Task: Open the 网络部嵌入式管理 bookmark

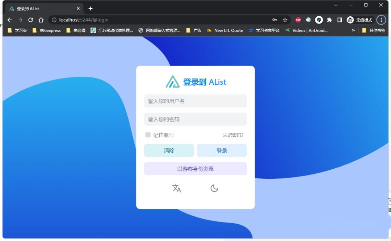Action: 159,30
